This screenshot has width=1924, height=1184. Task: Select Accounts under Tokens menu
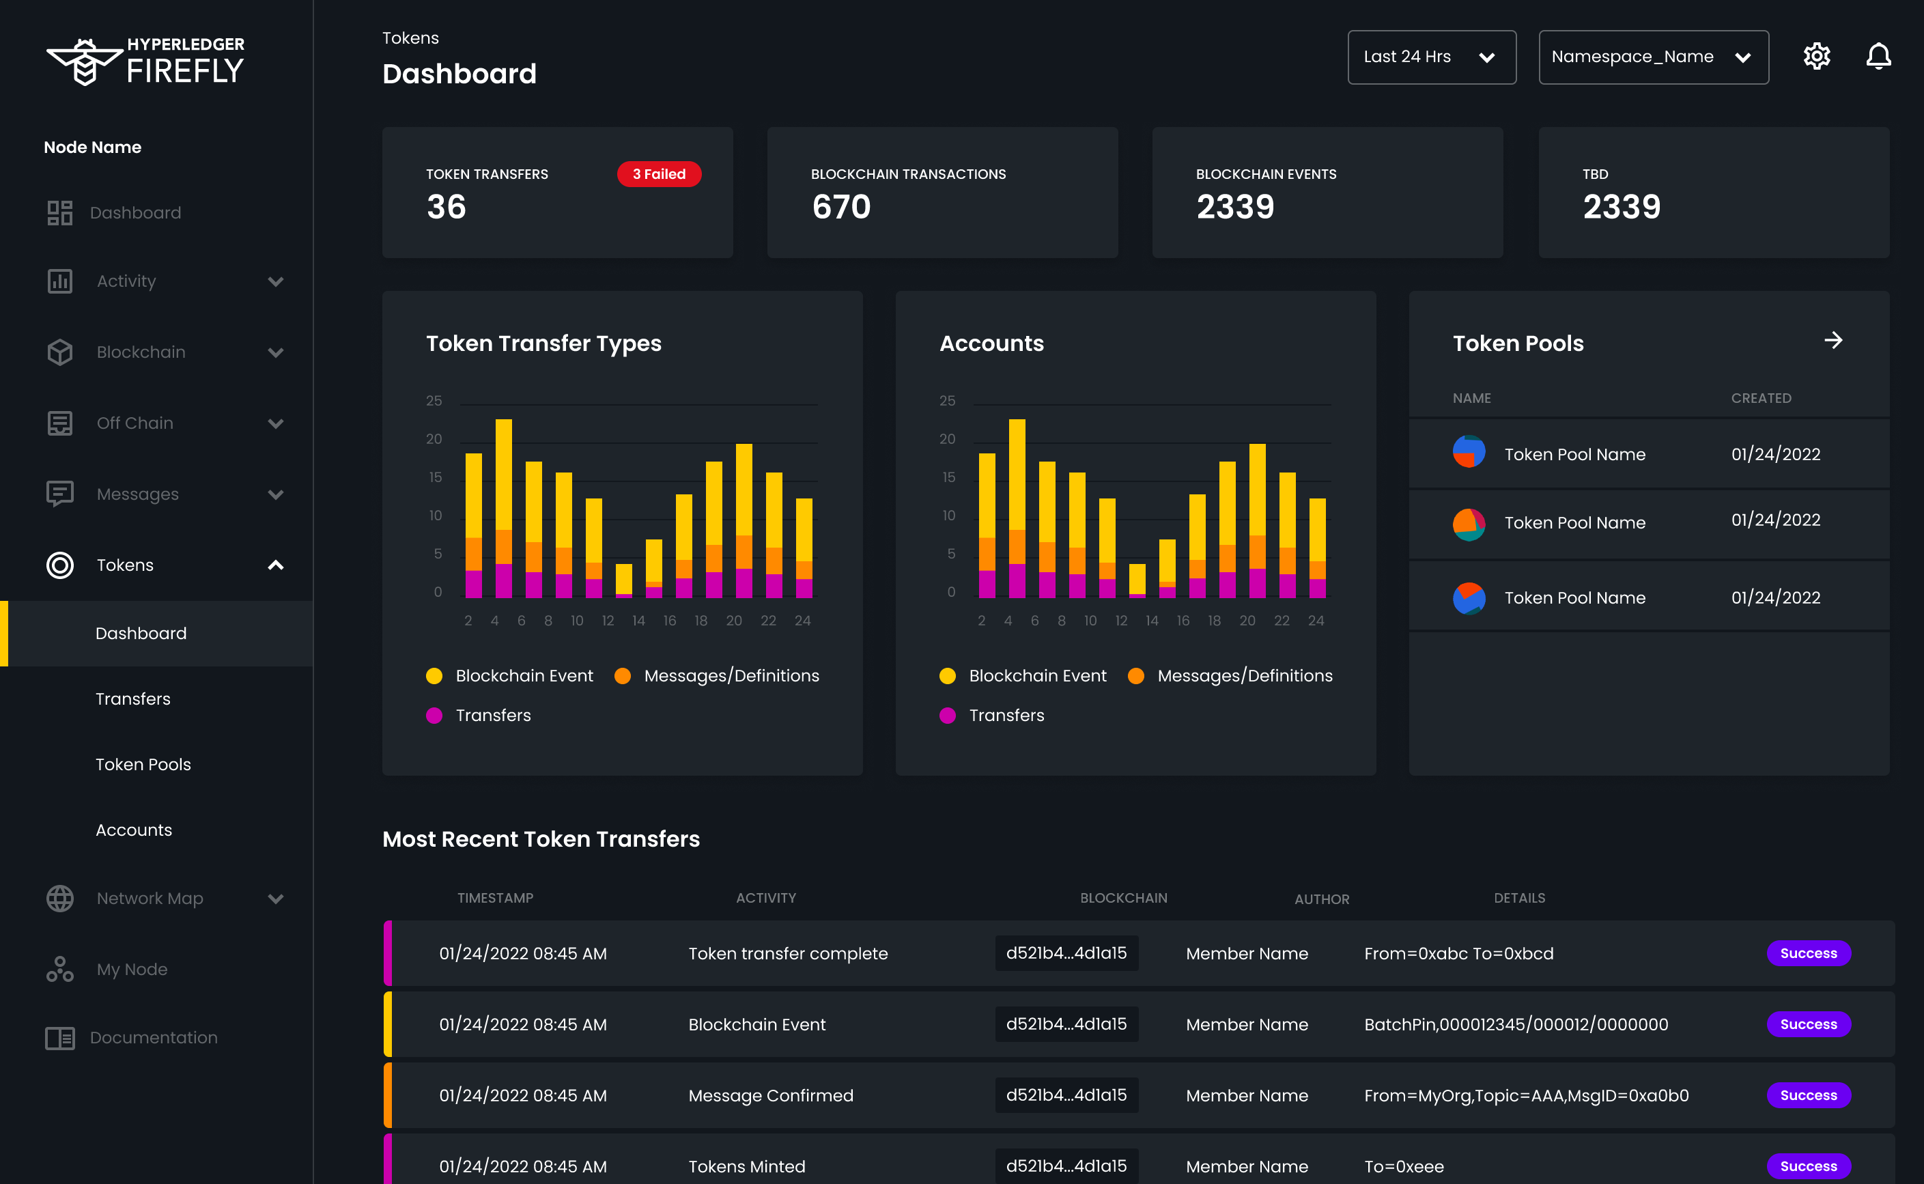(x=134, y=830)
